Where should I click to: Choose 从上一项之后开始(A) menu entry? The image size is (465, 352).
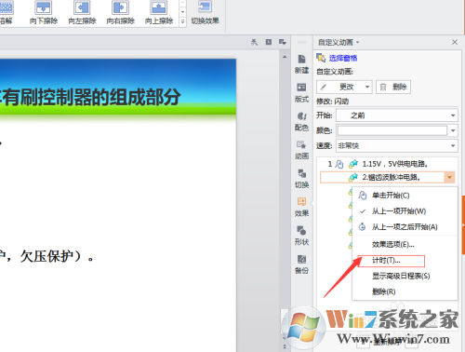(405, 227)
